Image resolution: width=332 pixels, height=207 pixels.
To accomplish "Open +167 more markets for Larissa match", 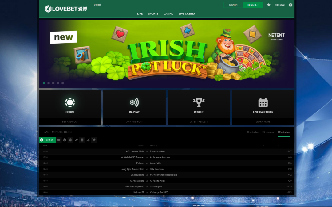I will [x=289, y=151].
